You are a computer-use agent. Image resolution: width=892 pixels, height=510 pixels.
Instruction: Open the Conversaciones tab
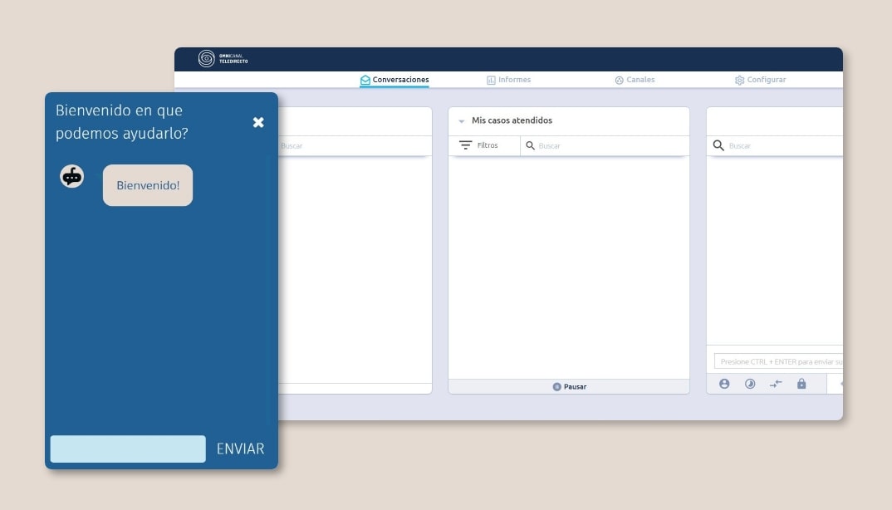coord(395,80)
